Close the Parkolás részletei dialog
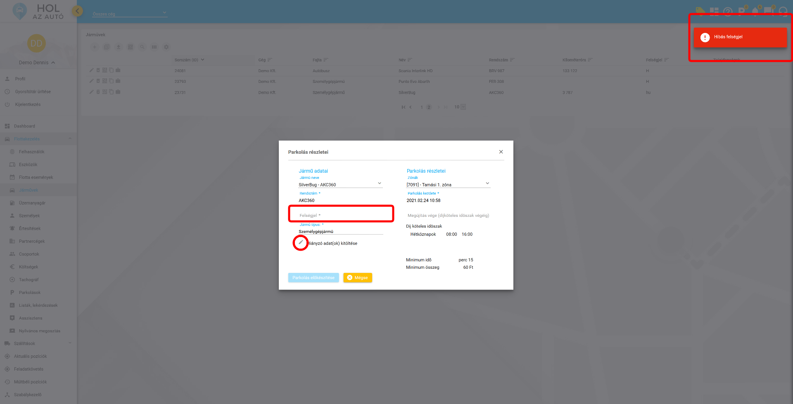 [x=501, y=152]
